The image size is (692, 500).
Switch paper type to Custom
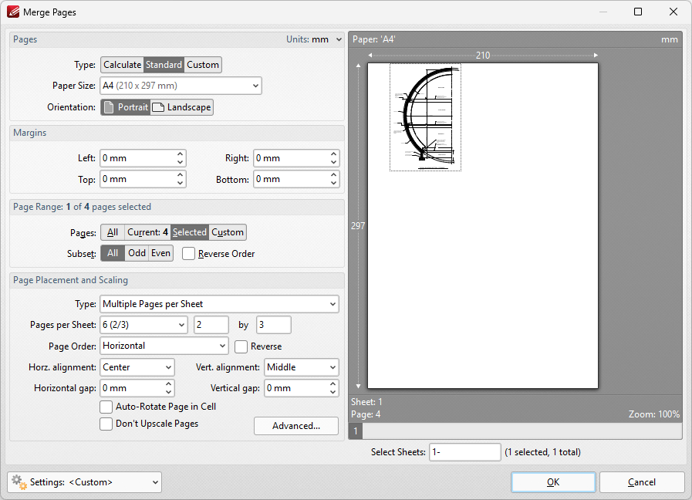point(202,65)
